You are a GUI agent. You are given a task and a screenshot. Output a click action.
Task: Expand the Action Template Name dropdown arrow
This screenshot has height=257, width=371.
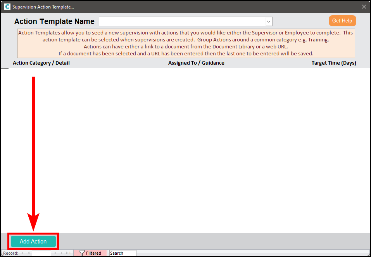coord(268,22)
